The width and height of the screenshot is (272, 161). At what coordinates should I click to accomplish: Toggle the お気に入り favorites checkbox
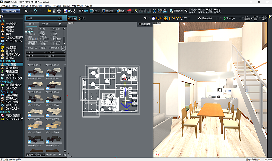(x=27, y=48)
